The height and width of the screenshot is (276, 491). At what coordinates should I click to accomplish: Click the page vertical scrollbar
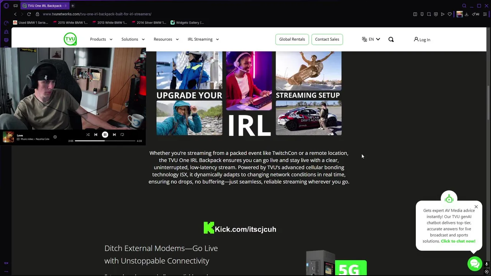(x=488, y=103)
